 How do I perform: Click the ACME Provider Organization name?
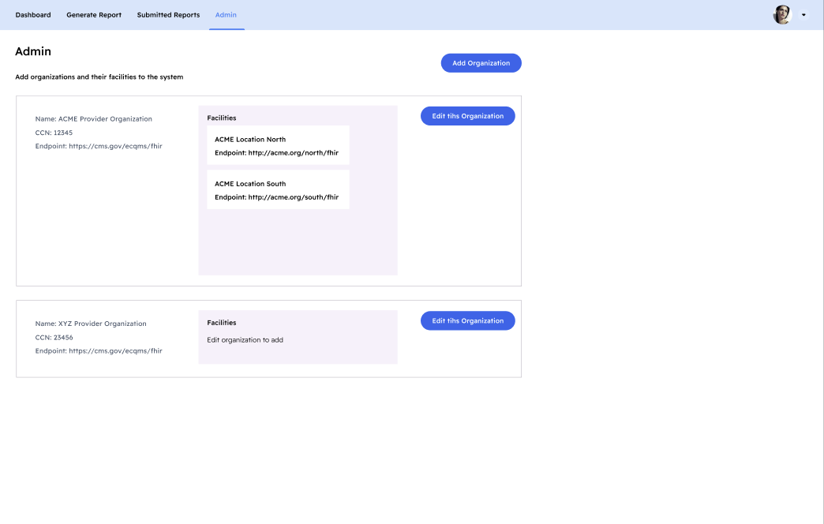pos(105,119)
